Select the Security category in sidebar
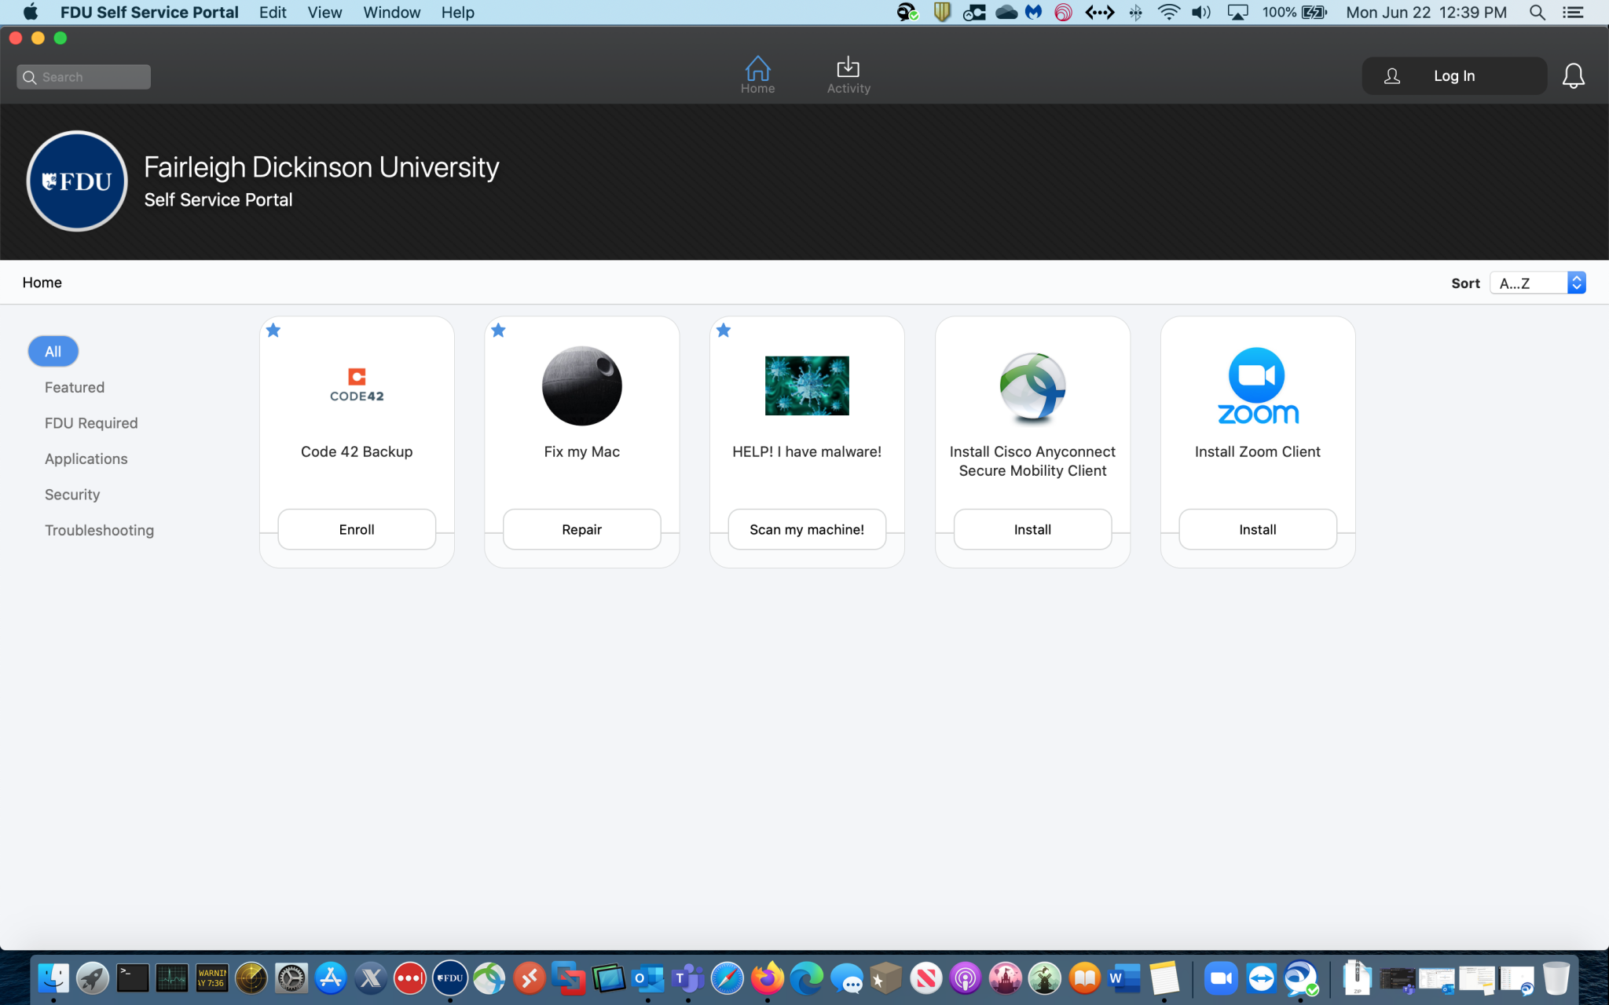1609x1005 pixels. click(x=71, y=493)
